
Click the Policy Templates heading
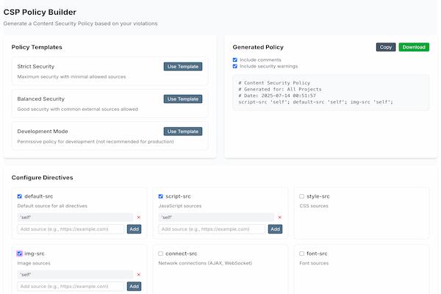37,47
